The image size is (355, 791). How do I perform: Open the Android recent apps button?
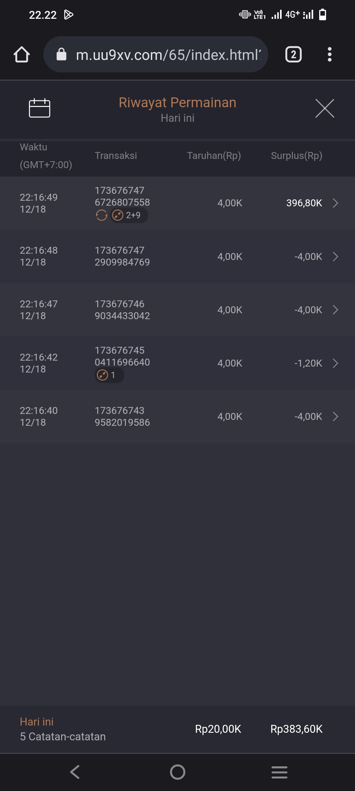tap(279, 772)
